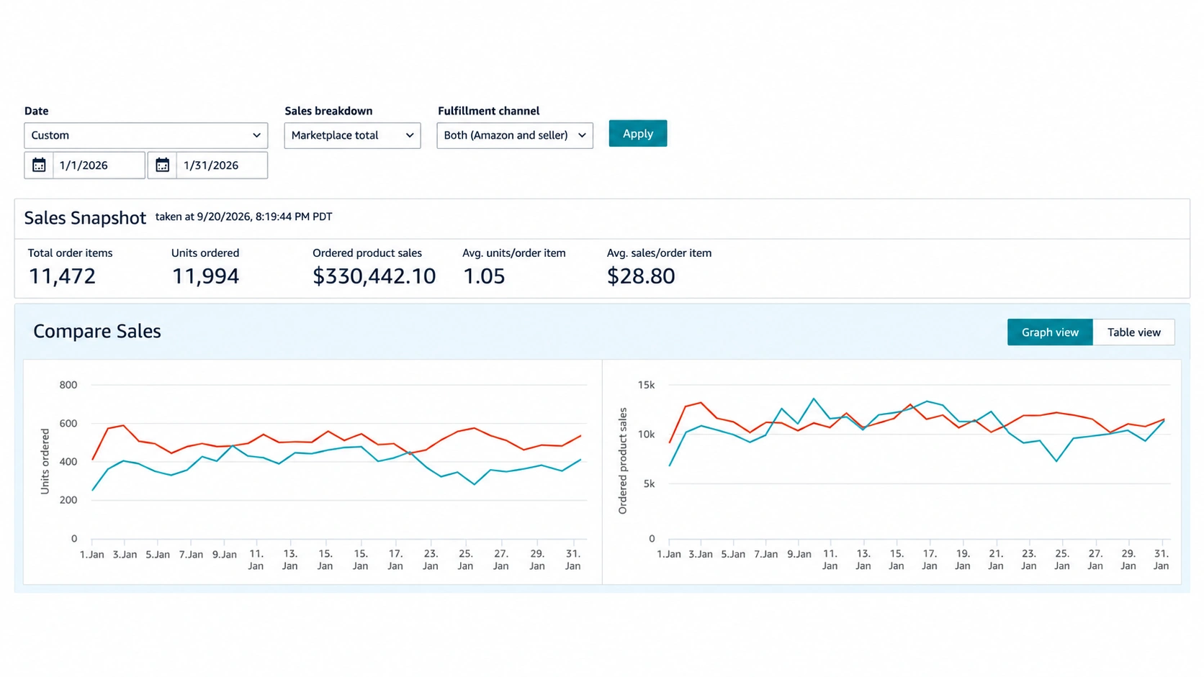1204x677 pixels.
Task: Select the Avg. sales/order item value $28.80
Action: click(x=641, y=276)
